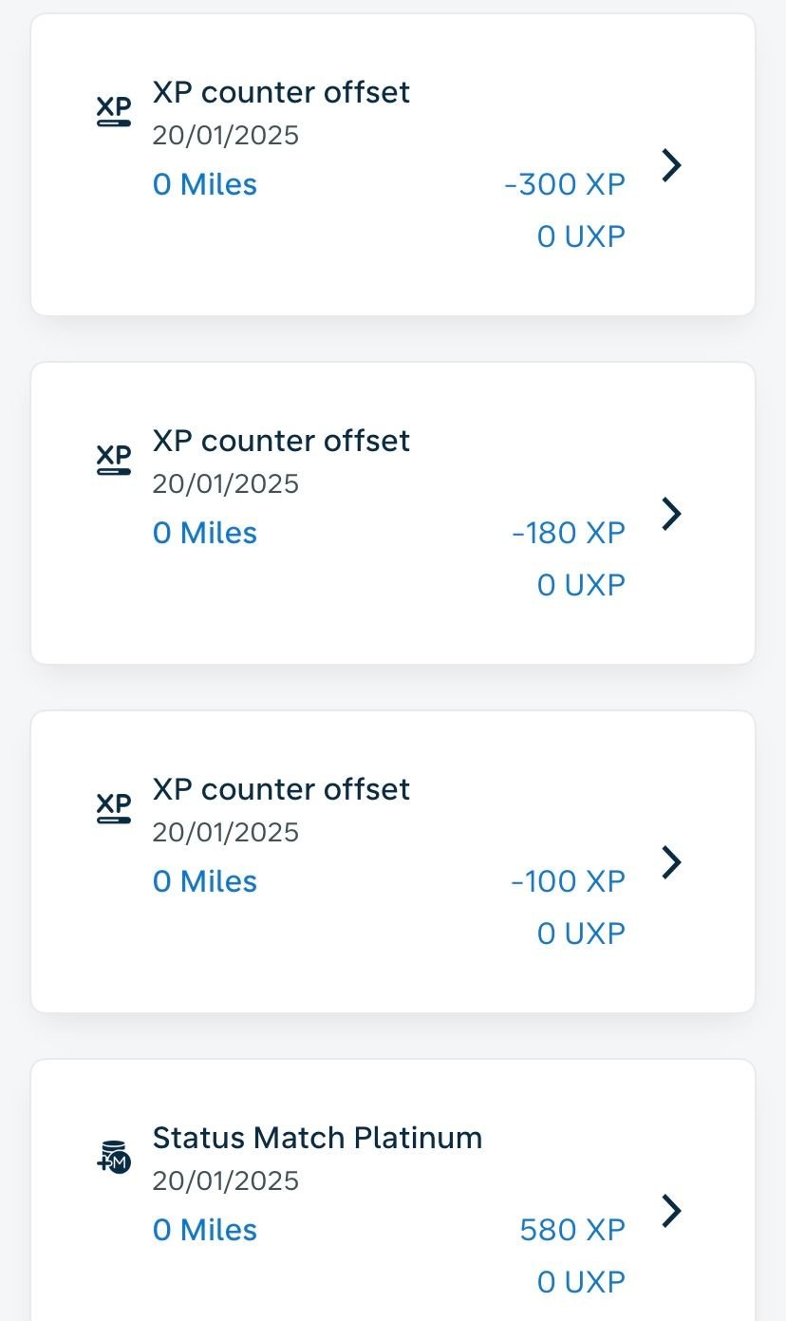Click 0 UXP below the -100 XP value
The height and width of the screenshot is (1321, 786).
click(581, 934)
